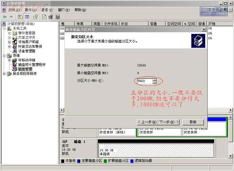Click the Up one level toolbar icon
Viewport: 234px width, 171px height.
tap(20, 17)
